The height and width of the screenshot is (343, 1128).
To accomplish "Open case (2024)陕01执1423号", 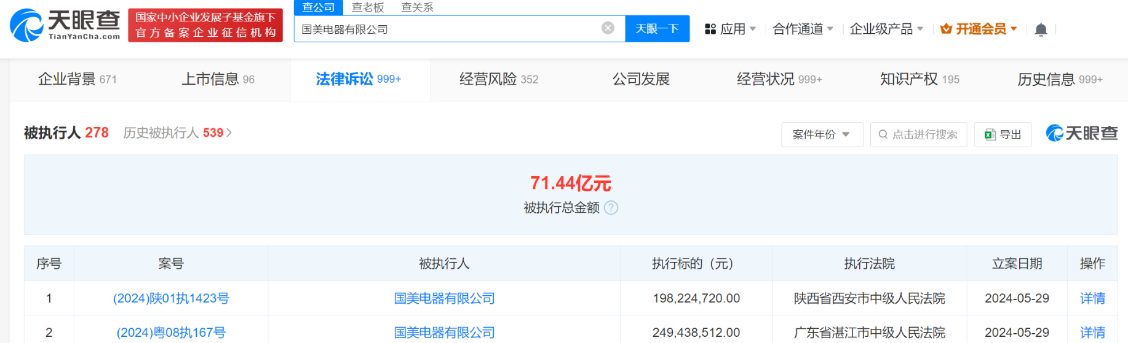I will [x=171, y=298].
